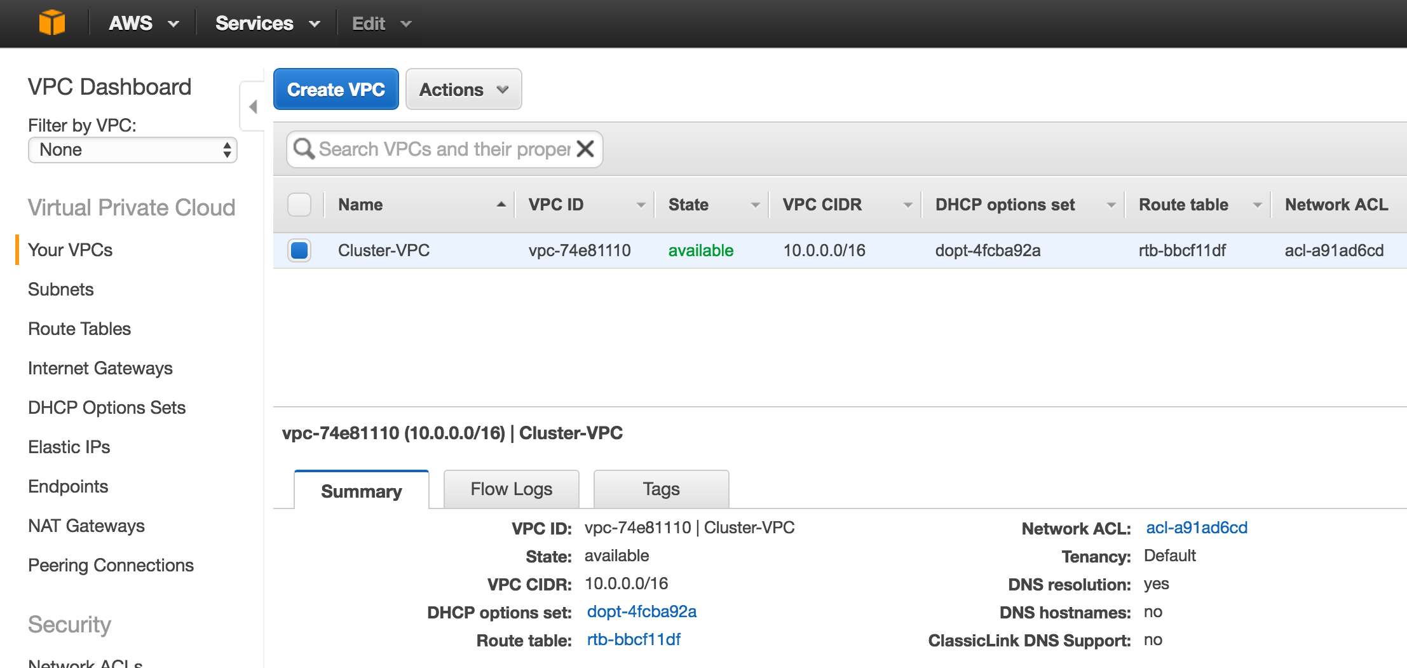Open acl-a91ad6cd Network ACL link in summary

[x=1197, y=528]
